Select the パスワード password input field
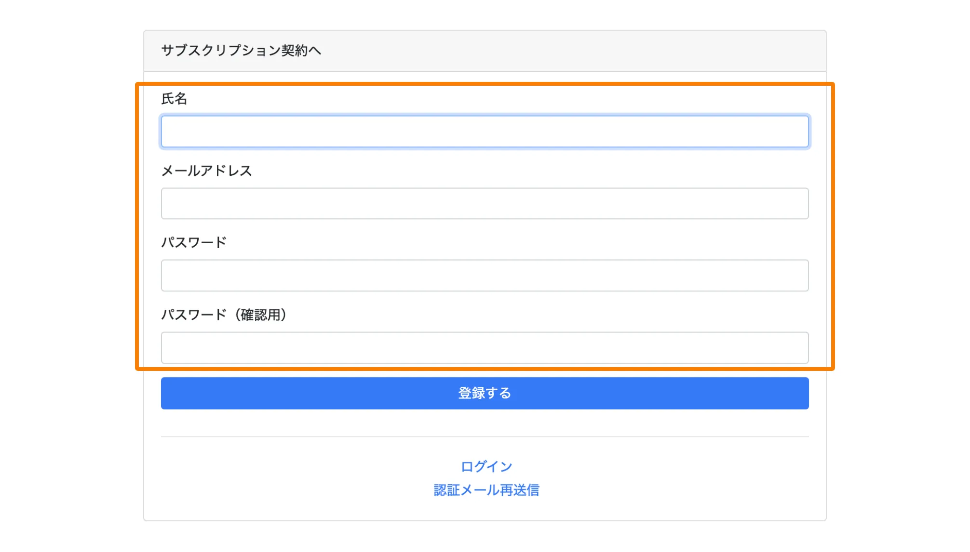Screen dimensions: 970x552 (485, 276)
